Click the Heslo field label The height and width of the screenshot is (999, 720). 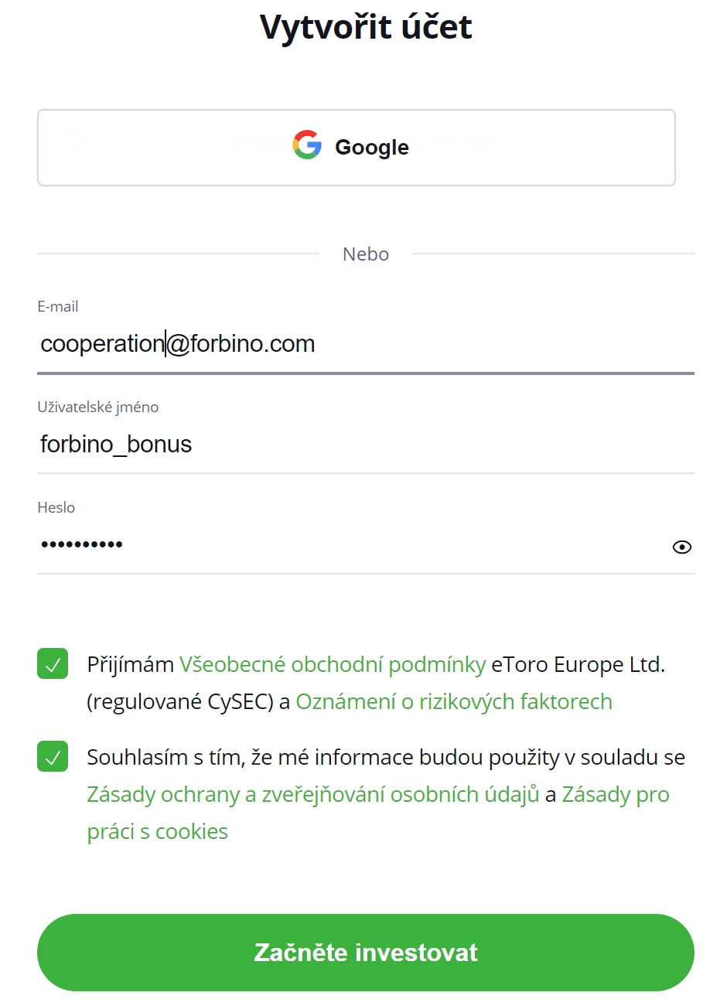coord(56,508)
